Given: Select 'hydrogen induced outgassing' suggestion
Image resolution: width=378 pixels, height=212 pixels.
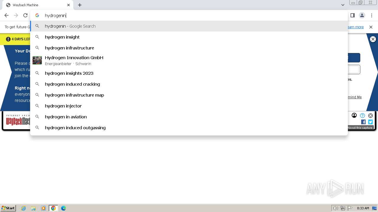Looking at the screenshot, I should point(189,128).
